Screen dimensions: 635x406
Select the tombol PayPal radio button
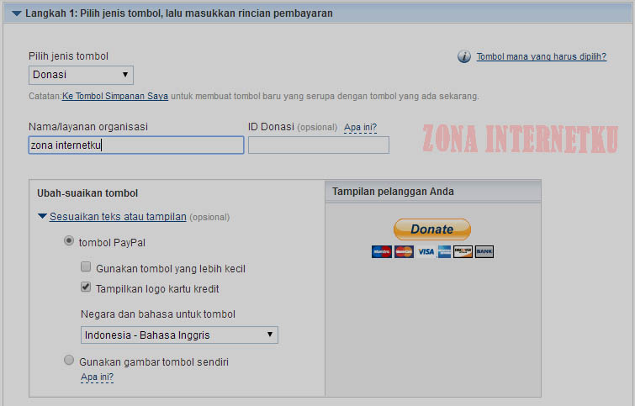(x=69, y=241)
